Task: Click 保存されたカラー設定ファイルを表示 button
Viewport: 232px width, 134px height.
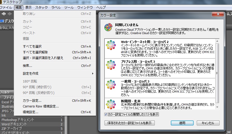Action: [130, 123]
